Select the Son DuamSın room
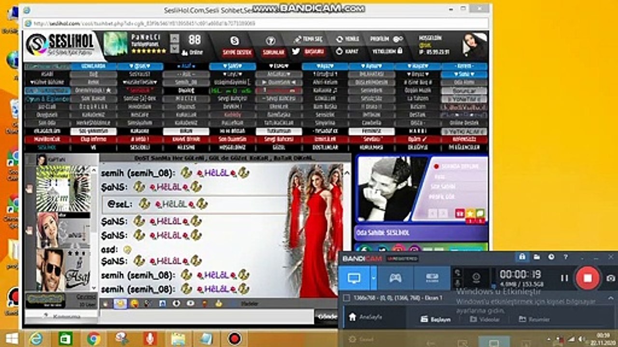This screenshot has width=618, height=347. pos(232,139)
